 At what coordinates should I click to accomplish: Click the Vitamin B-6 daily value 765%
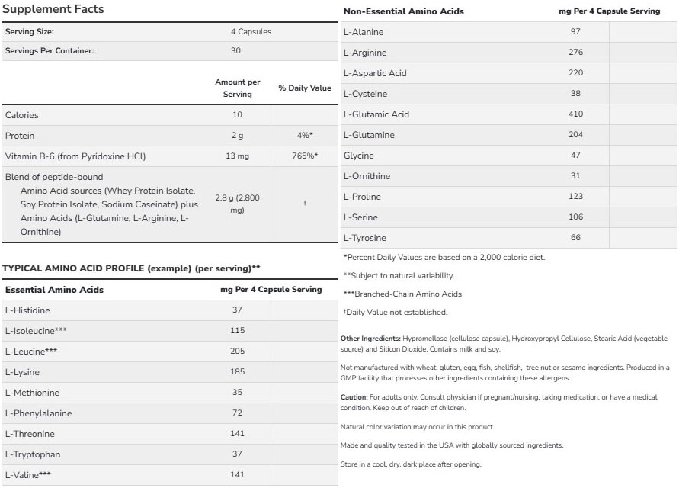pyautogui.click(x=304, y=156)
